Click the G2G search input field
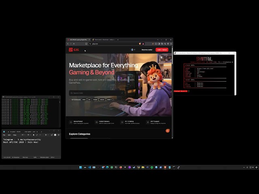This screenshot has width=259, height=194. point(97,93)
